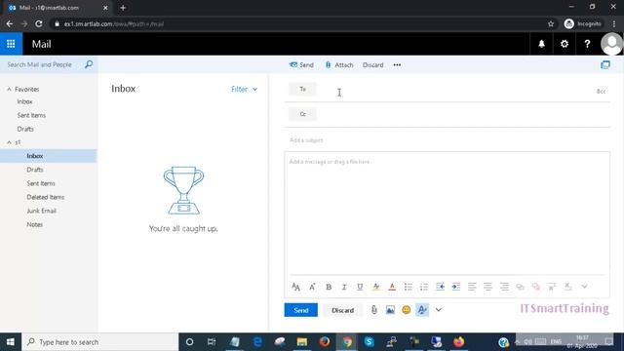624x351 pixels.
Task: Open the help question mark
Action: pos(587,44)
